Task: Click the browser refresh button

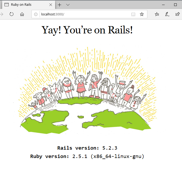Action: 12,14
